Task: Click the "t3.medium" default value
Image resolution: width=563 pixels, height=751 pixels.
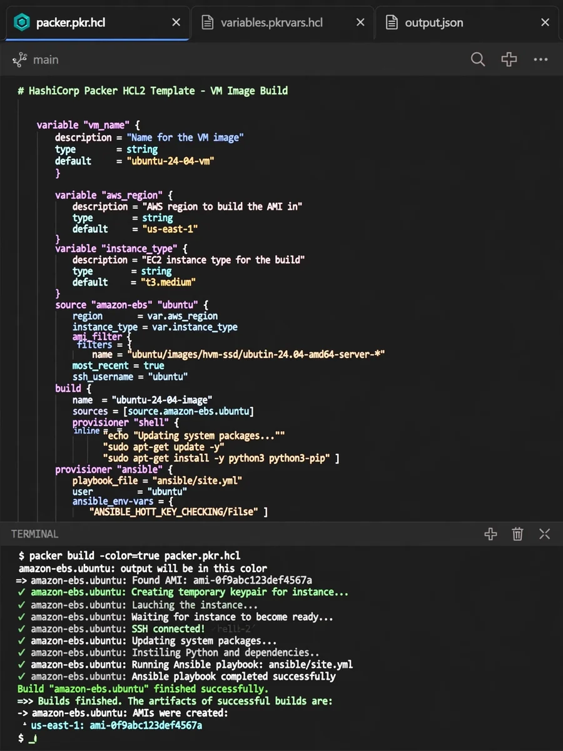Action: coord(170,282)
